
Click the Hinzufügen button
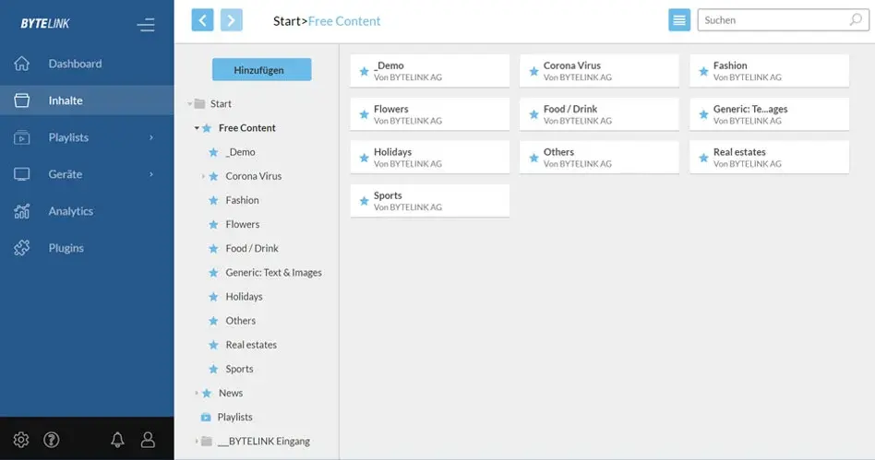(x=262, y=70)
